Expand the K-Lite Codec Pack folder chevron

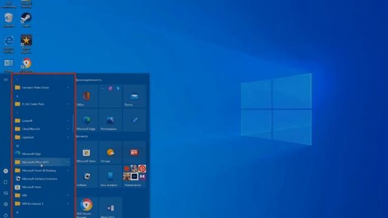[68, 104]
